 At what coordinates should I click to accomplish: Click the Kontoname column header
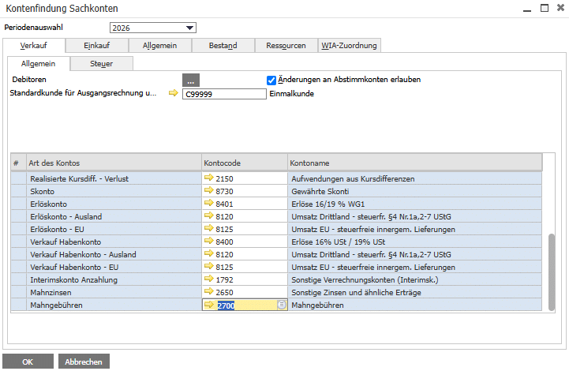pos(415,163)
